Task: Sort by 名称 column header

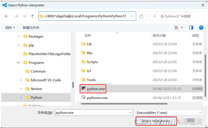Action: [x=88, y=35]
